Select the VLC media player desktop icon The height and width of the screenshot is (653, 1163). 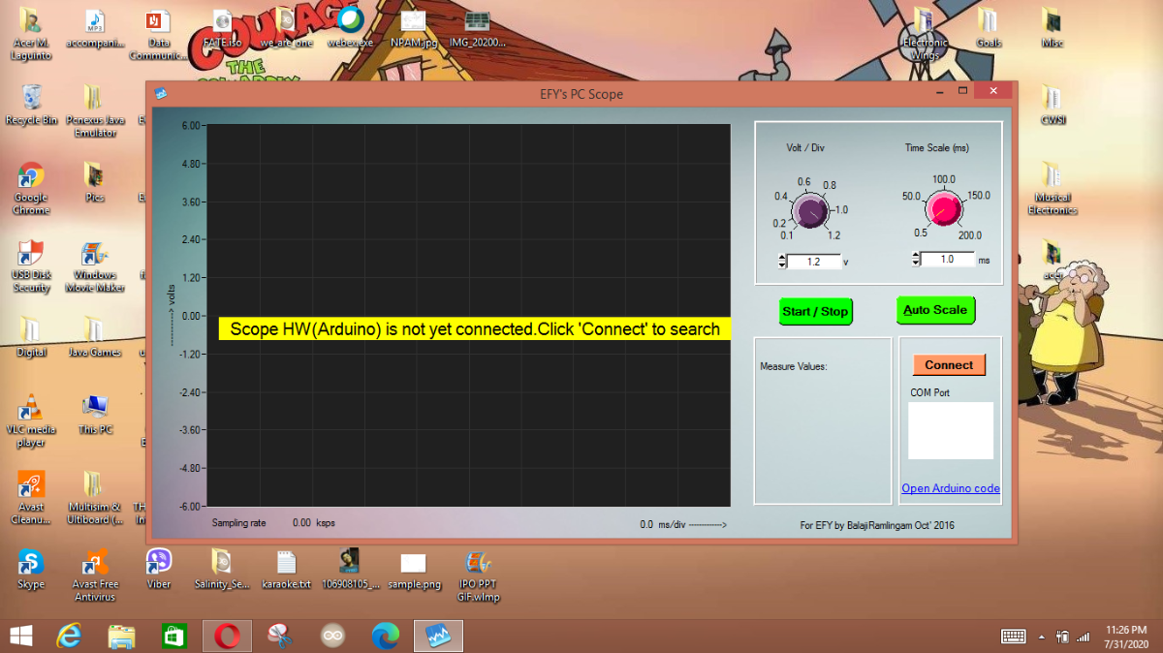tap(31, 420)
